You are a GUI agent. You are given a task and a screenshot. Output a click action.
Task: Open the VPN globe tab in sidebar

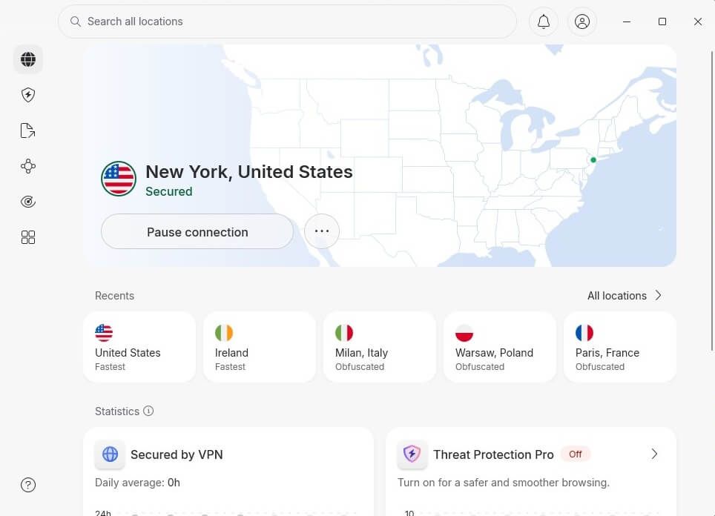tap(28, 59)
